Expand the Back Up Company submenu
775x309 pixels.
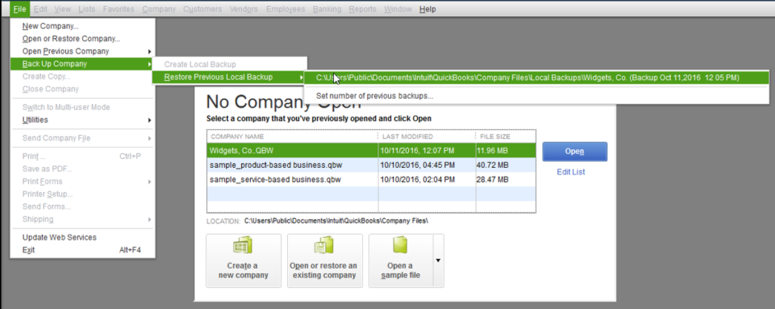click(82, 64)
